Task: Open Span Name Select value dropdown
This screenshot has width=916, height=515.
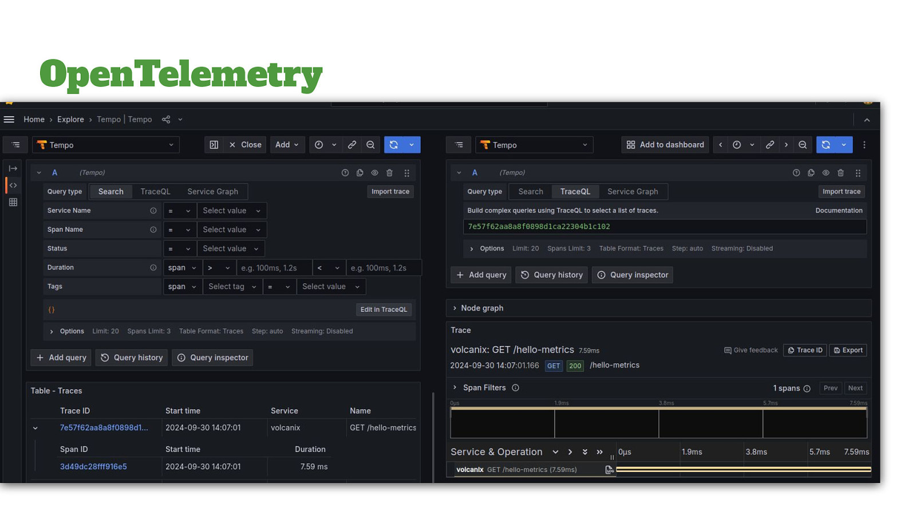Action: [x=232, y=229]
